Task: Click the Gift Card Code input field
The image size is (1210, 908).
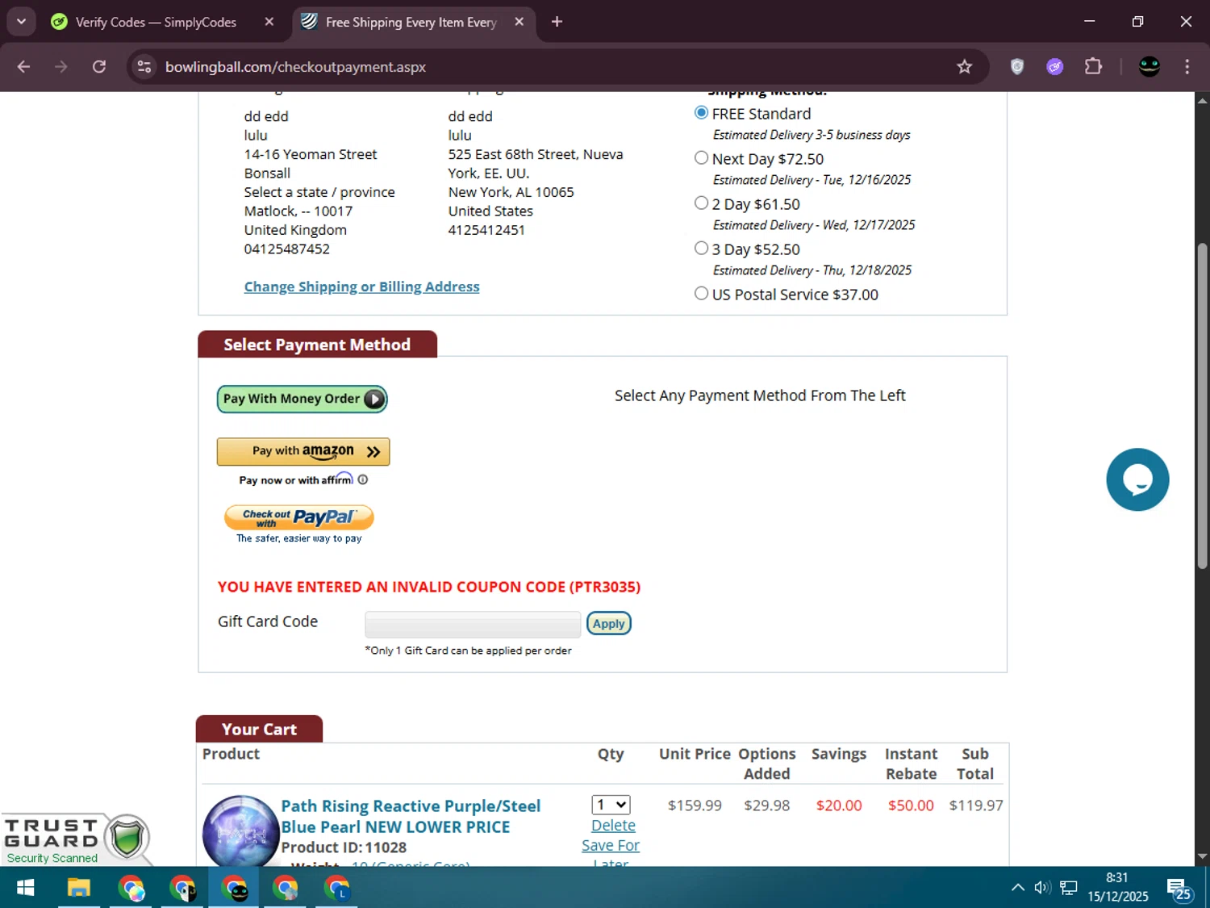Action: 473,624
